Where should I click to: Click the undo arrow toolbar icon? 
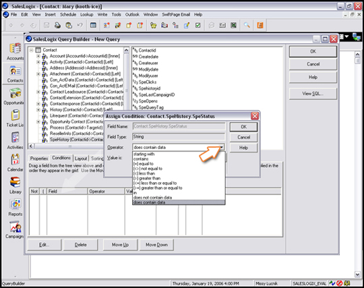click(x=80, y=25)
